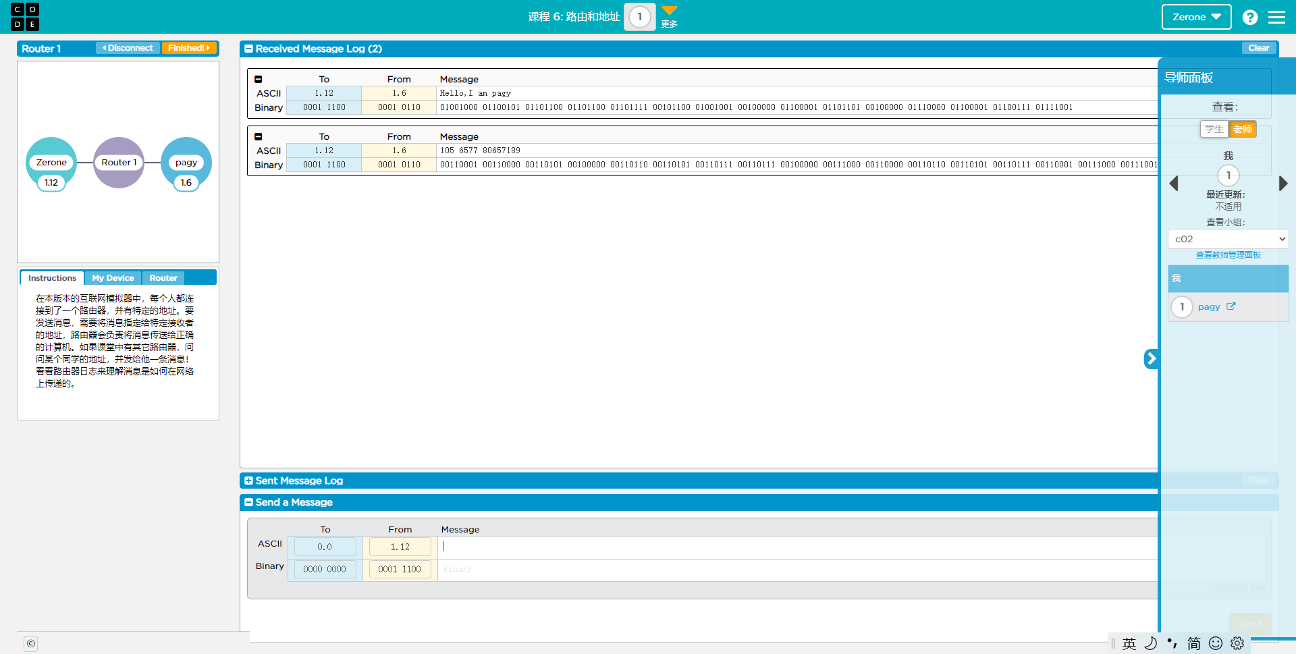This screenshot has height=654, width=1296.
Task: Click the Code.org logo
Action: point(25,17)
